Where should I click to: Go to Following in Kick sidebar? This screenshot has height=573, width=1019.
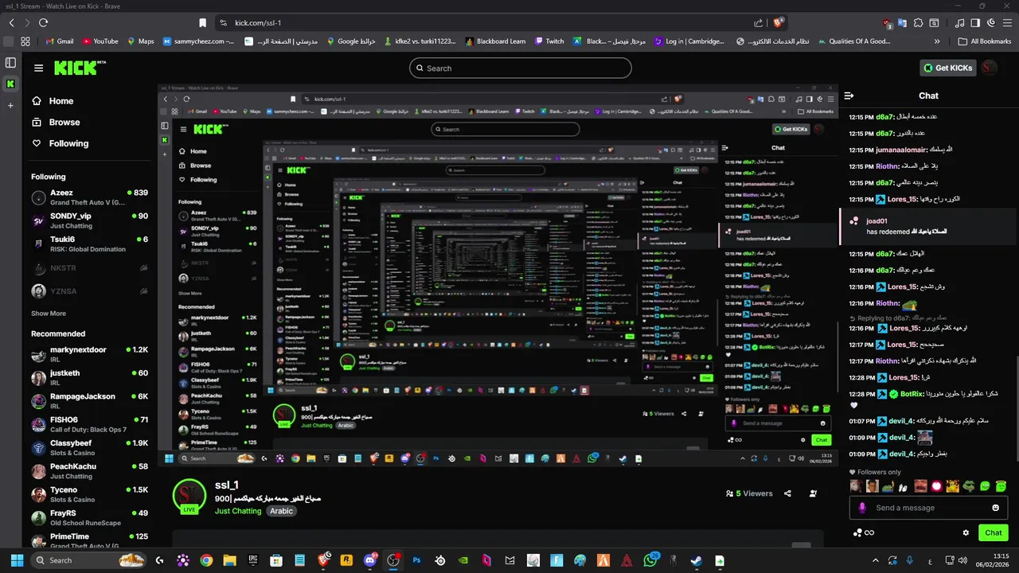point(60,144)
